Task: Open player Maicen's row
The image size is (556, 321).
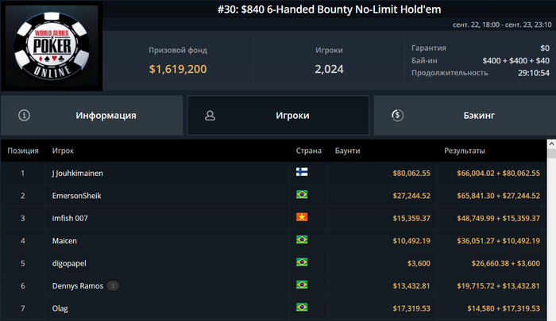Action: tap(273, 241)
